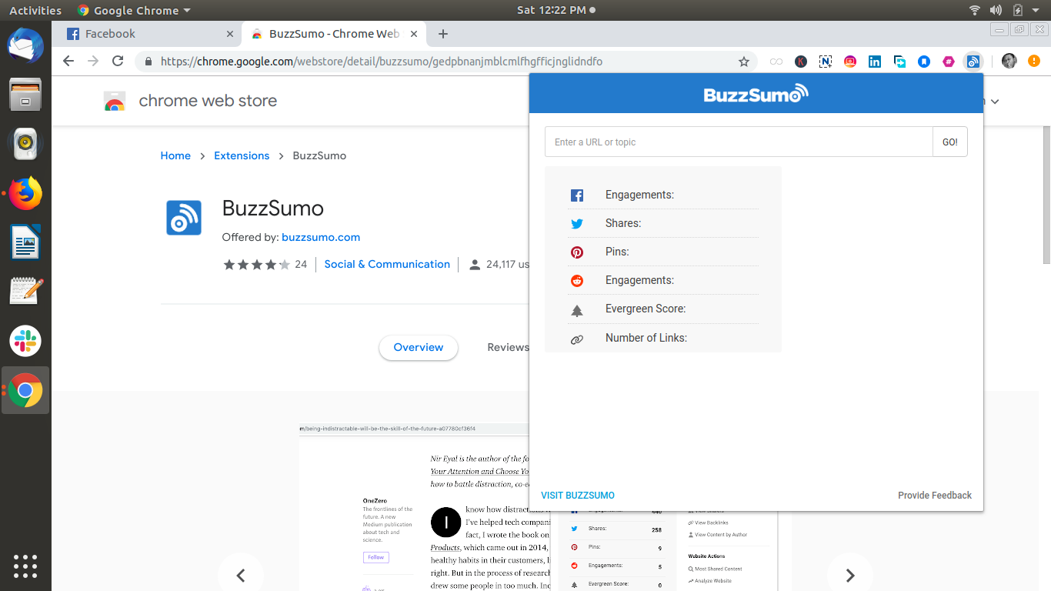The image size is (1051, 591).
Task: Bookmark this page with the star icon
Action: [744, 62]
